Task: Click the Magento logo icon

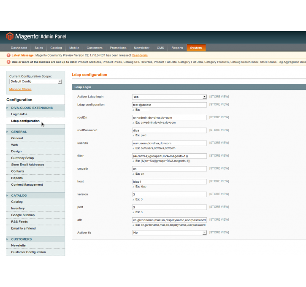Action: click(x=10, y=36)
